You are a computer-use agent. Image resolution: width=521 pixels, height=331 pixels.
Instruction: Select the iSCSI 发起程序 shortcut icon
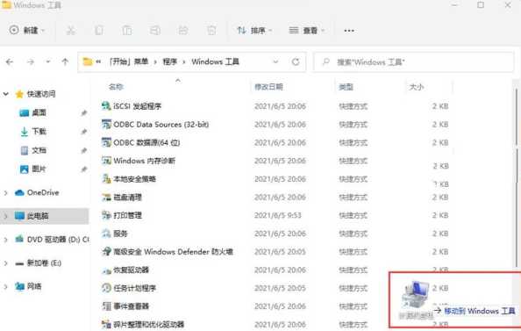pos(106,106)
